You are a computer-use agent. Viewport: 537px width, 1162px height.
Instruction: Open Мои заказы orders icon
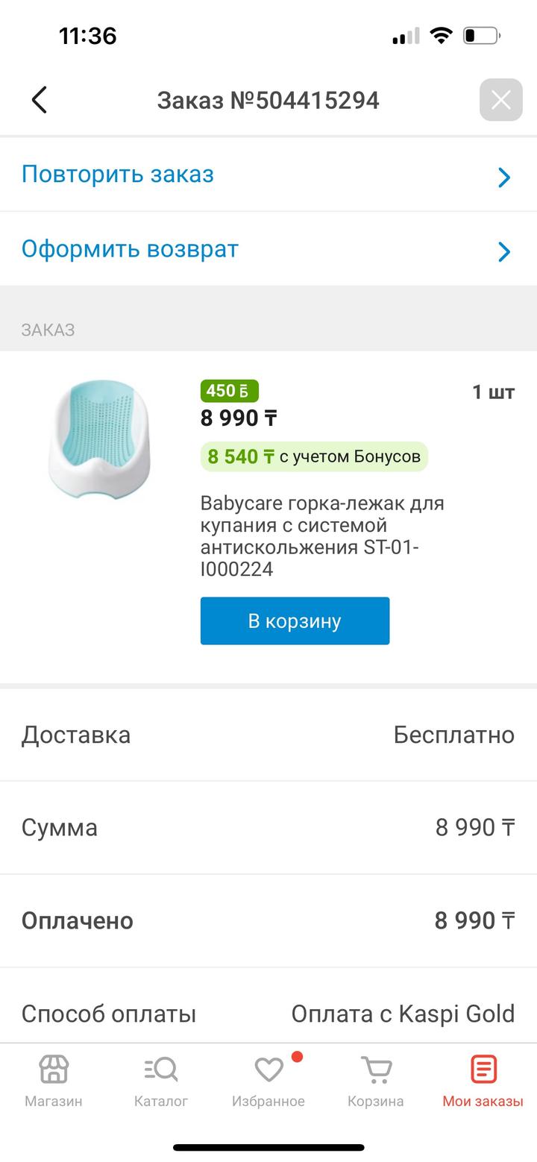click(x=483, y=1070)
